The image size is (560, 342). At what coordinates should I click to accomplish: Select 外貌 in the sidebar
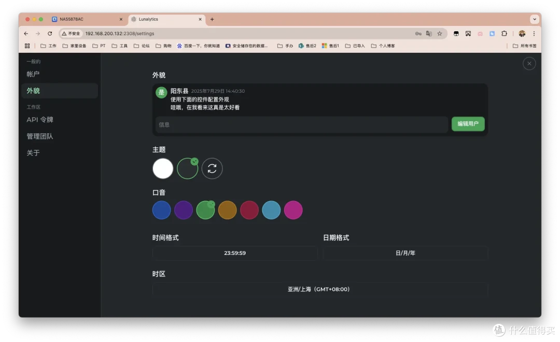tap(60, 91)
